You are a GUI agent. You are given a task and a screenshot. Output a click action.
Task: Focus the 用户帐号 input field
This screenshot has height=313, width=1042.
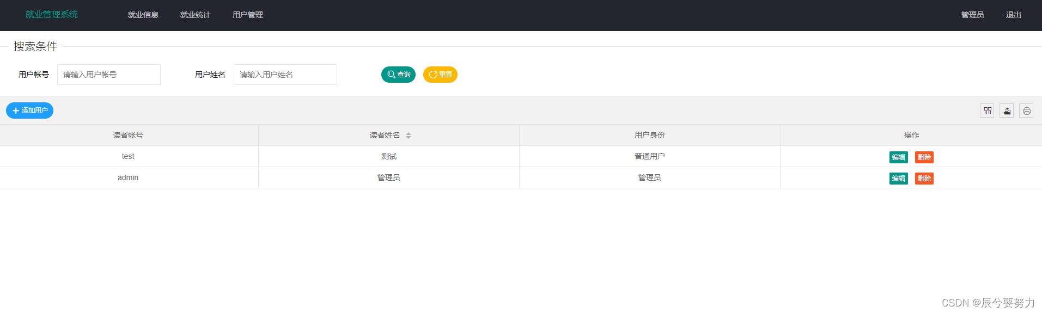pos(109,75)
